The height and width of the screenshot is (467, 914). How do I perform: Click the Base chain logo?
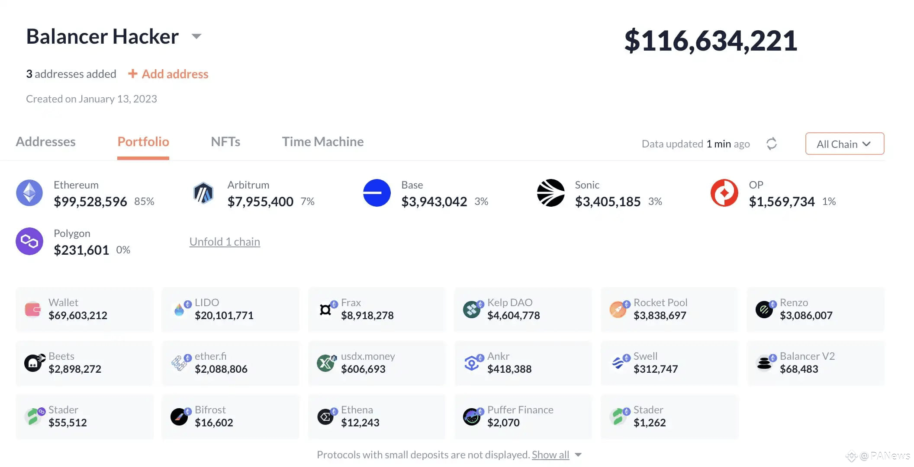377,193
